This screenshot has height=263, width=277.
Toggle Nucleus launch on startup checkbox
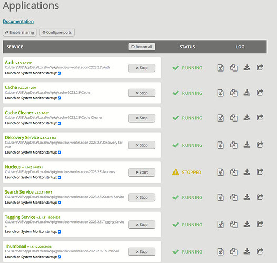tap(59, 177)
